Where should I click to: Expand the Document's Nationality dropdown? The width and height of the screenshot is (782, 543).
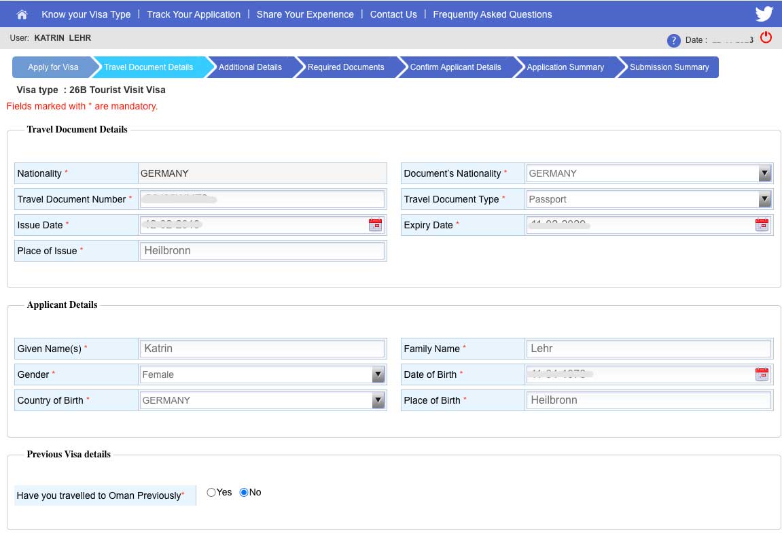[x=765, y=173]
